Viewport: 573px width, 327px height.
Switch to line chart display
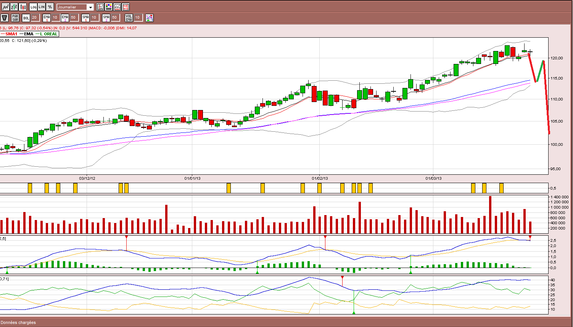[x=6, y=7]
